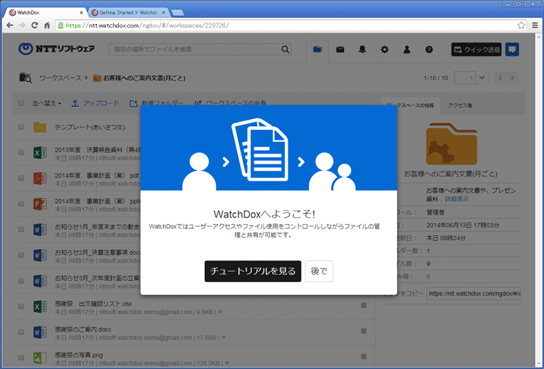Open the workspaces folder icon in header
The width and height of the screenshot is (544, 369).
(x=318, y=50)
